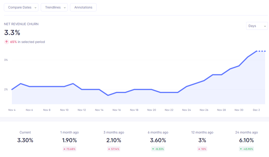Click the 10% increase badge
The height and width of the screenshot is (157, 269).
pos(202,149)
